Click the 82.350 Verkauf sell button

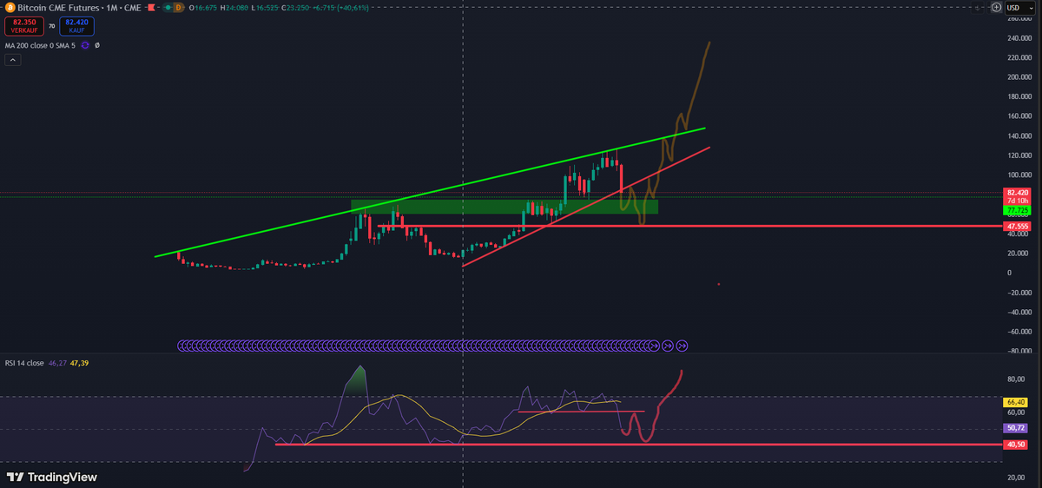(x=24, y=26)
